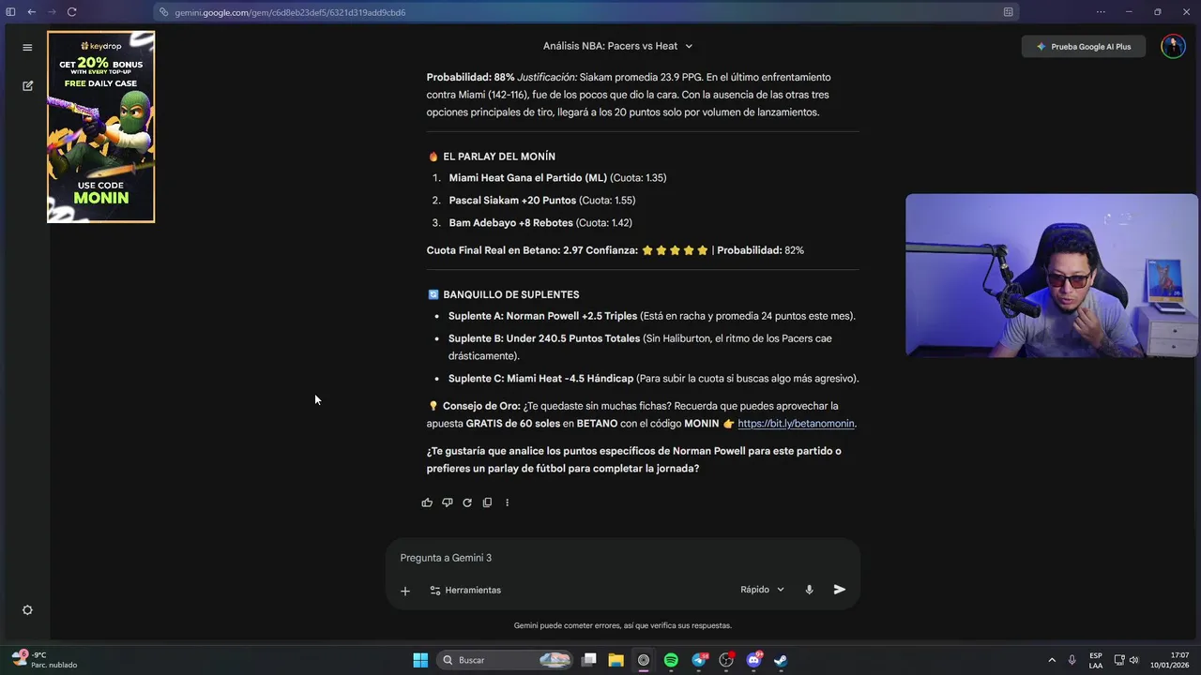1201x675 pixels.
Task: Start a new chat with pencil icon
Action: (27, 85)
